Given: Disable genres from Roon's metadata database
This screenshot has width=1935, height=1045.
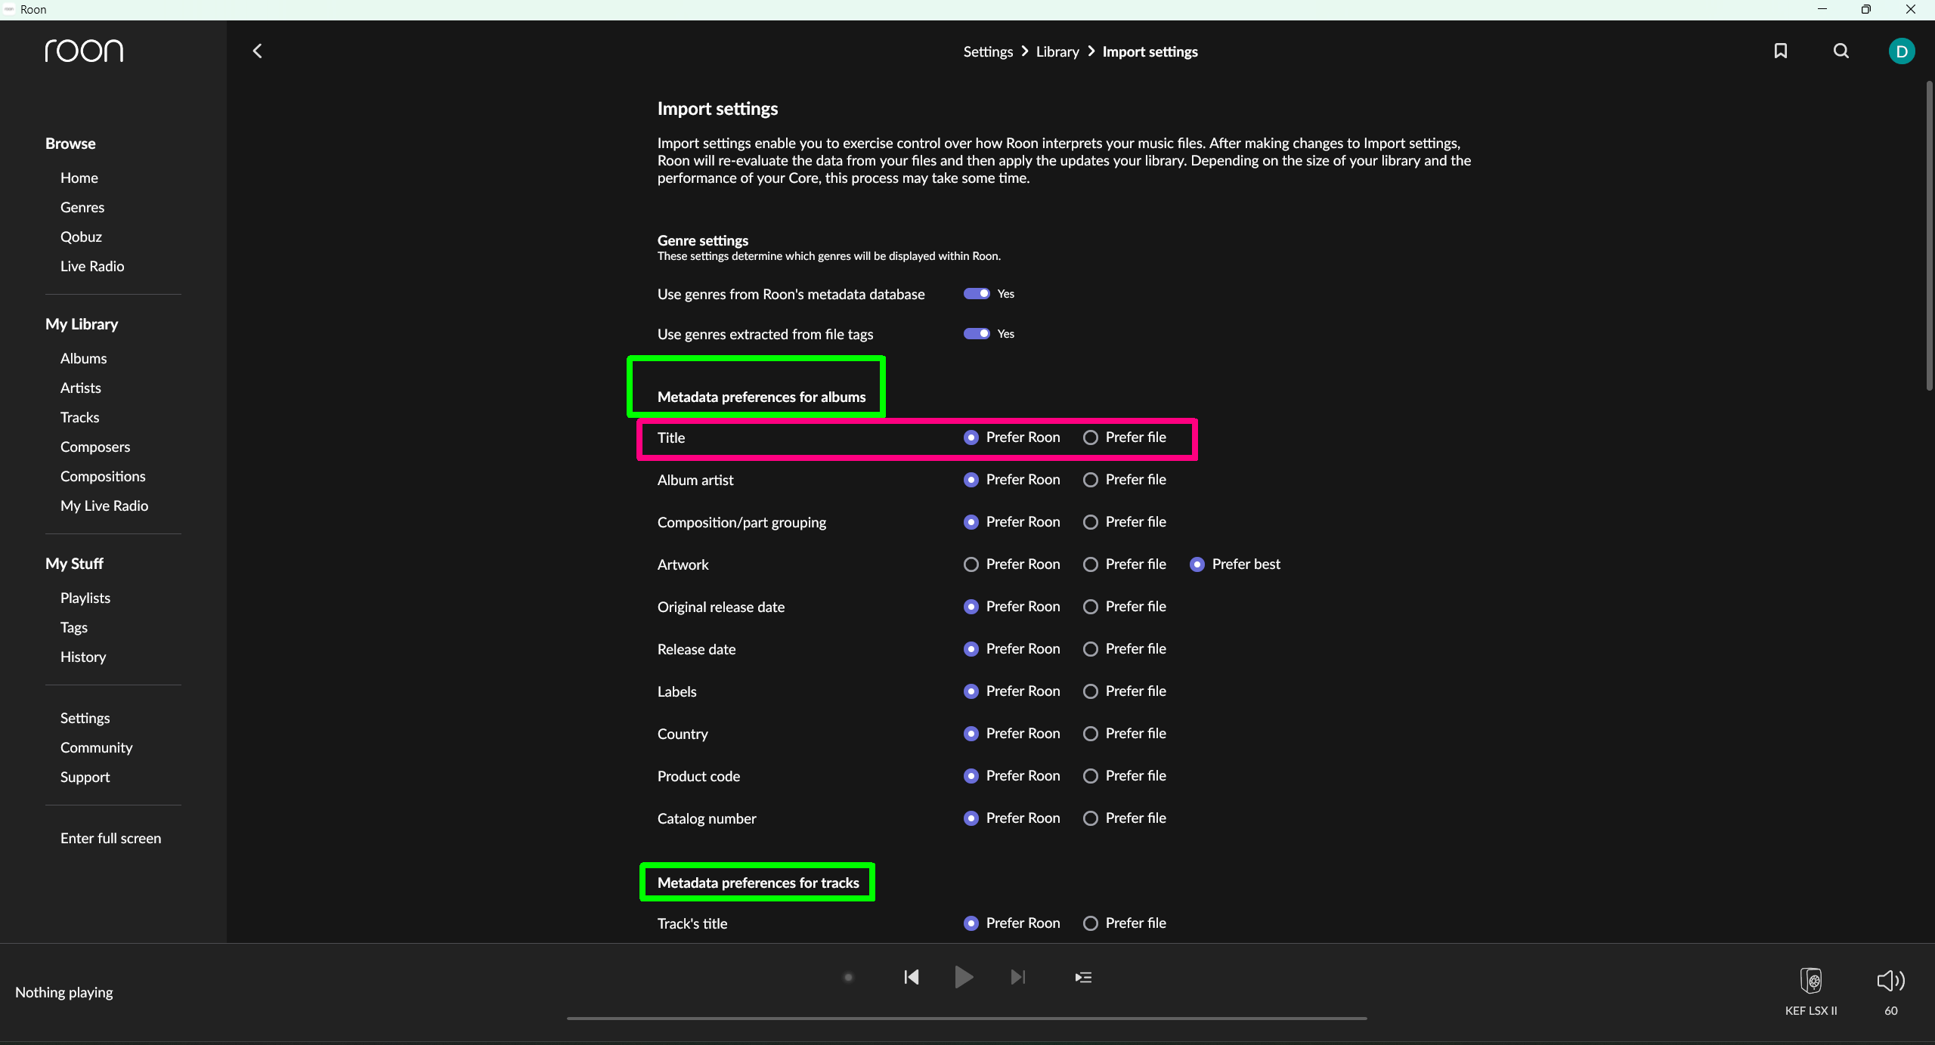Looking at the screenshot, I should coord(976,294).
